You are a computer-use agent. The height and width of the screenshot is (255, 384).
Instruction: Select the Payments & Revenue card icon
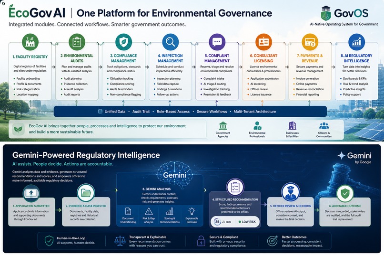(310, 42)
